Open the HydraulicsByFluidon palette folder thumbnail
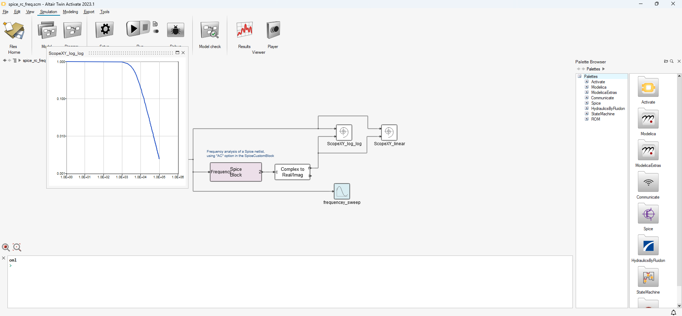 (648, 245)
